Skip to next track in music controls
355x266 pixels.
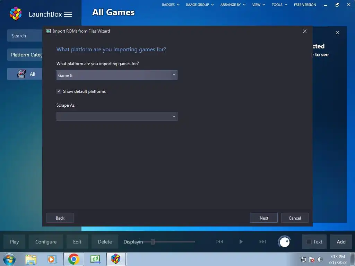click(263, 241)
